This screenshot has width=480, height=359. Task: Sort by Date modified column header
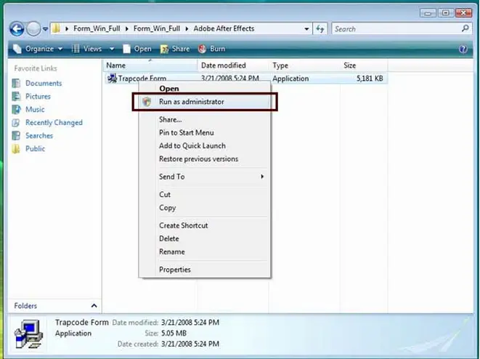tap(233, 65)
